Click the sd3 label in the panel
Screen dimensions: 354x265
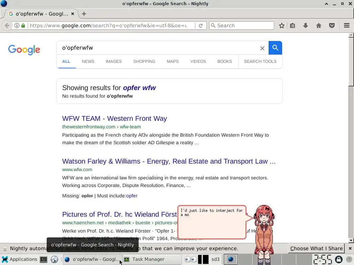tap(215, 259)
